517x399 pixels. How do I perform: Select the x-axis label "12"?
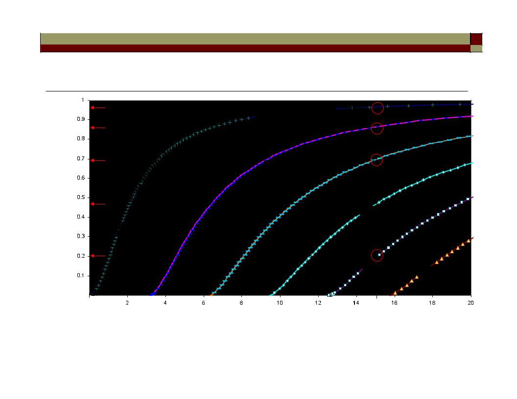click(318, 303)
